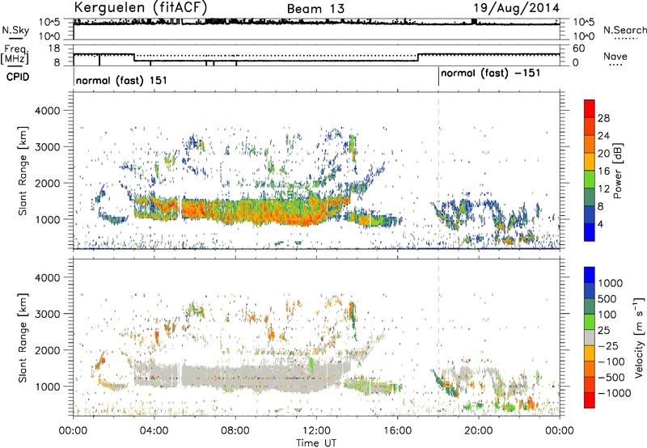Click the 'Kerguelen (fitACF)' title text
This screenshot has height=448, width=647.
140,8
